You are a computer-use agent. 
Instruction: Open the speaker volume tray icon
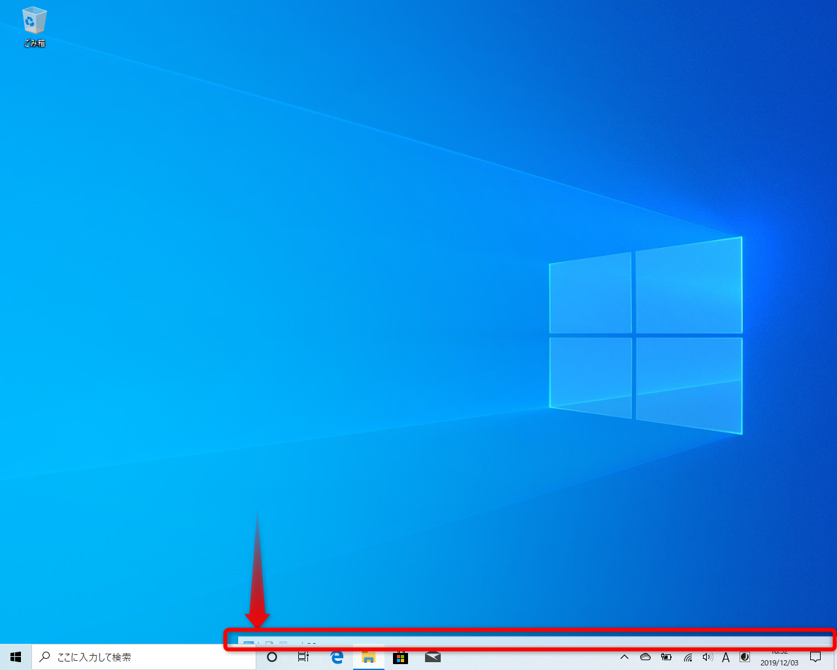click(x=707, y=657)
